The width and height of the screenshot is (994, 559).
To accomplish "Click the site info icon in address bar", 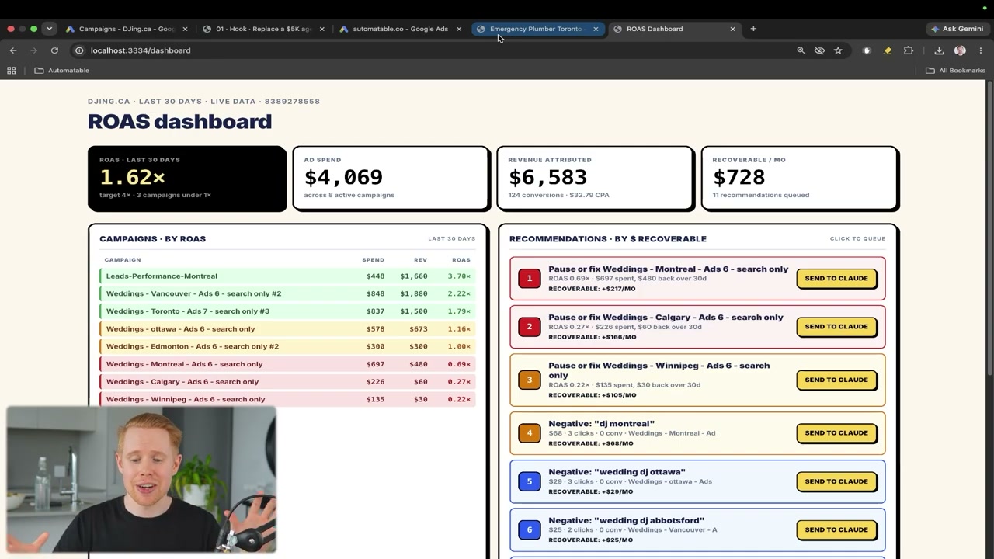I will pos(79,50).
